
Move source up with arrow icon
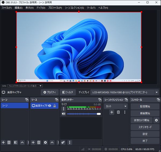[x=52, y=142]
